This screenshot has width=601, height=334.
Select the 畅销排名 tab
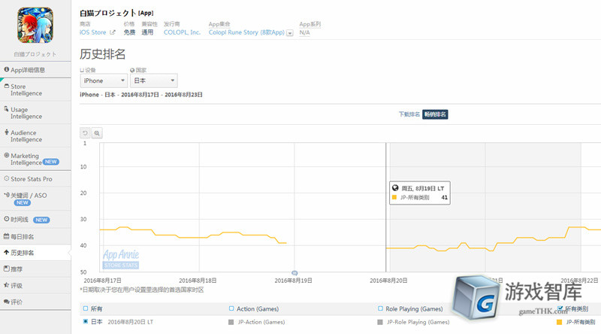[x=435, y=114]
